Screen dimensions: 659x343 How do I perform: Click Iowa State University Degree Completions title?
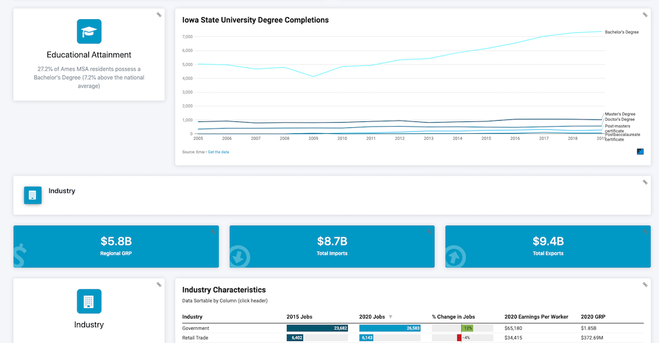(256, 20)
